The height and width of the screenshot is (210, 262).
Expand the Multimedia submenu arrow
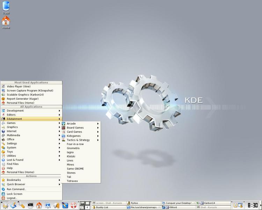pos(59,135)
